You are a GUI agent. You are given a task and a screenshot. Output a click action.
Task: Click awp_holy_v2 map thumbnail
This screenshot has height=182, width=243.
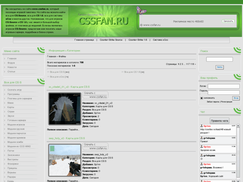point(65,160)
